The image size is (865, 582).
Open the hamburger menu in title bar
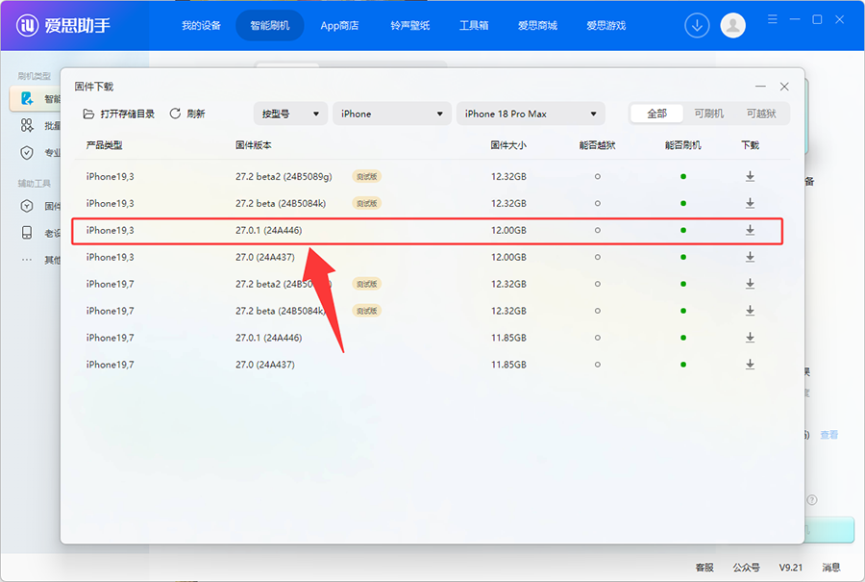(773, 19)
